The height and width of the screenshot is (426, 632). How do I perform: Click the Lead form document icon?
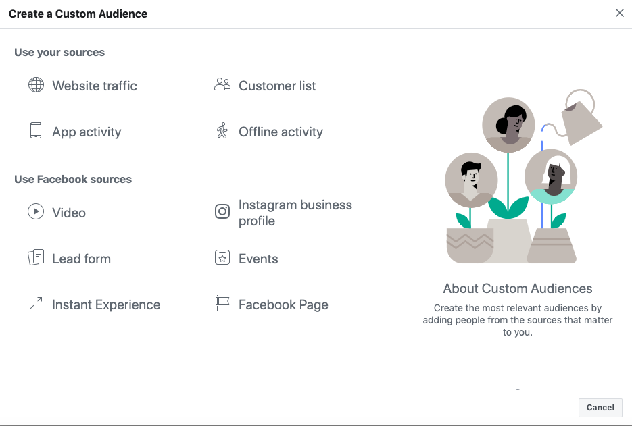coord(36,257)
